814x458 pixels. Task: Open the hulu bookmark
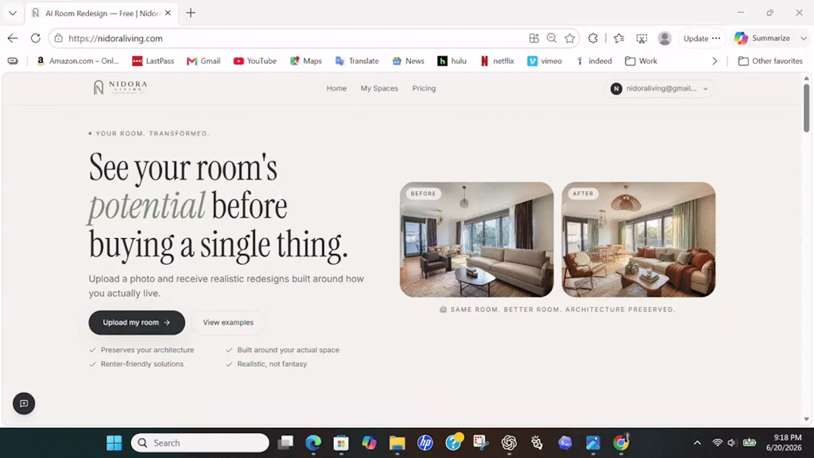pyautogui.click(x=452, y=61)
